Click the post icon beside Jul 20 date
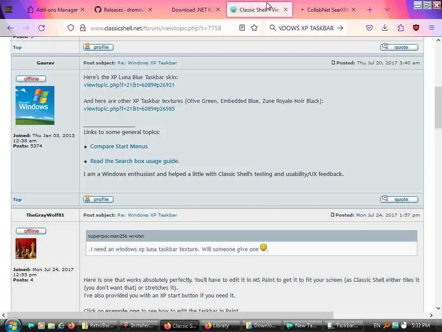The height and width of the screenshot is (332, 442). click(x=333, y=63)
